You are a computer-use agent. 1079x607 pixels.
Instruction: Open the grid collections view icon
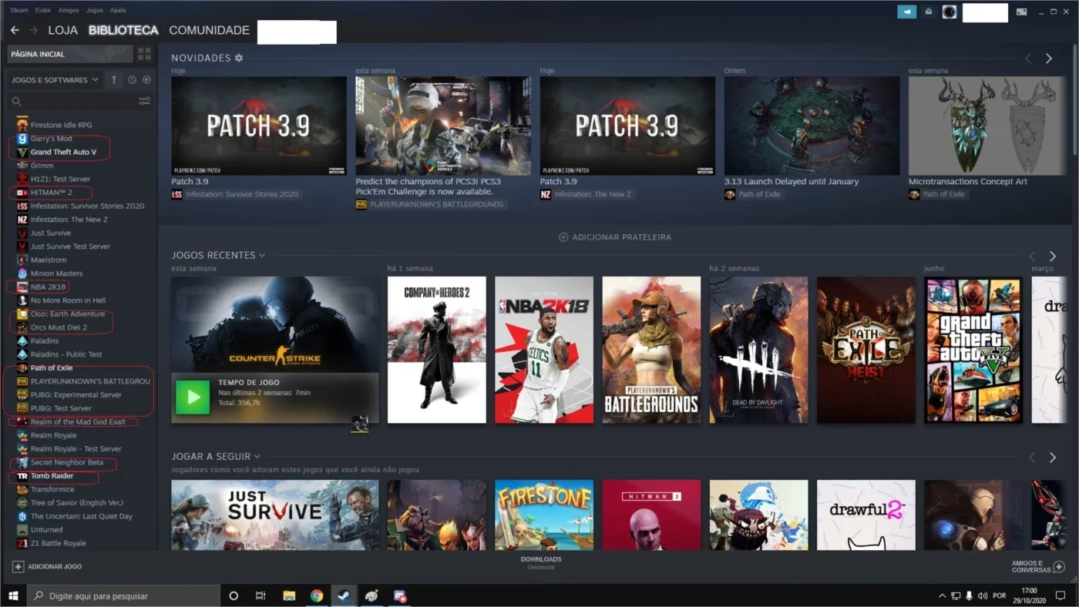(x=144, y=54)
